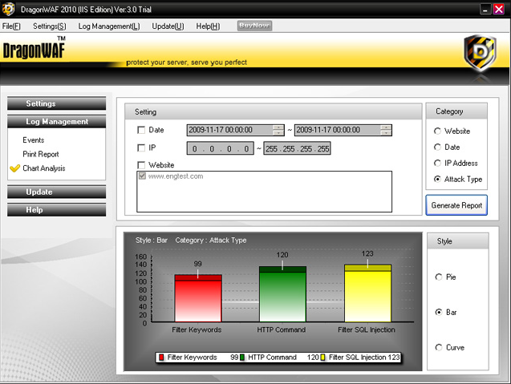Click the BuyNow button
Image resolution: width=511 pixels, height=384 pixels.
[x=254, y=26]
